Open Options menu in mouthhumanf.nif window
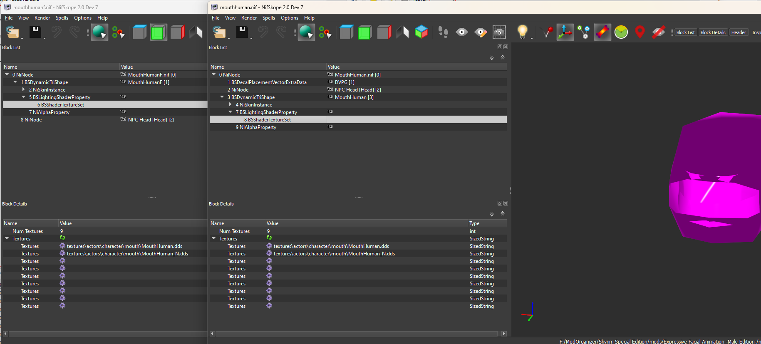The height and width of the screenshot is (344, 761). [83, 18]
